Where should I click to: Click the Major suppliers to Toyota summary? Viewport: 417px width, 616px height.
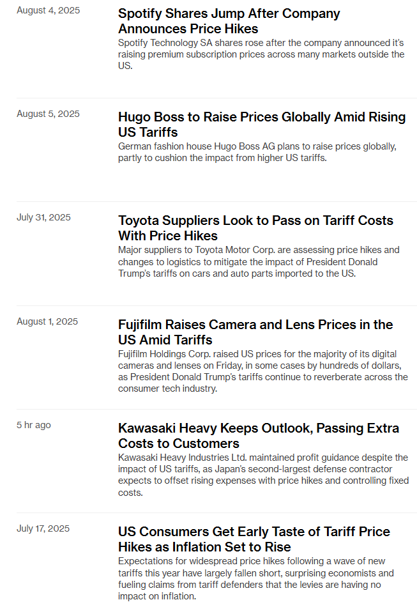[259, 261]
